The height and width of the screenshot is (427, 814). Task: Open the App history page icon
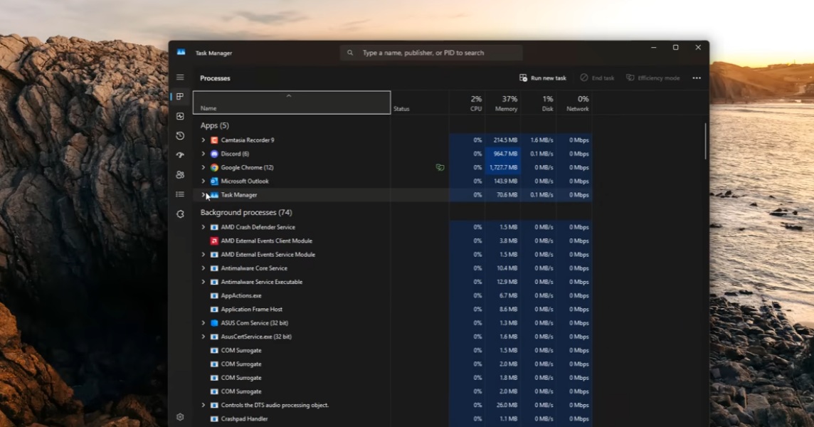tap(180, 135)
